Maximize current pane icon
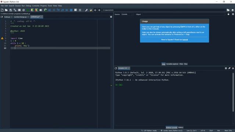 click(76, 10)
